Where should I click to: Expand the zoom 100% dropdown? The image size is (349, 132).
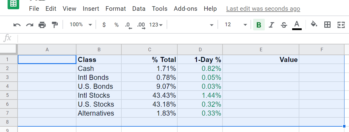80,25
